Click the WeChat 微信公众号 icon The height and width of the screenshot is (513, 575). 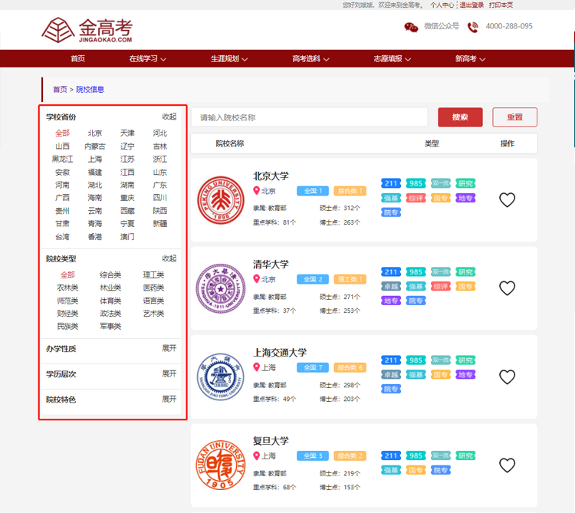pyautogui.click(x=411, y=27)
